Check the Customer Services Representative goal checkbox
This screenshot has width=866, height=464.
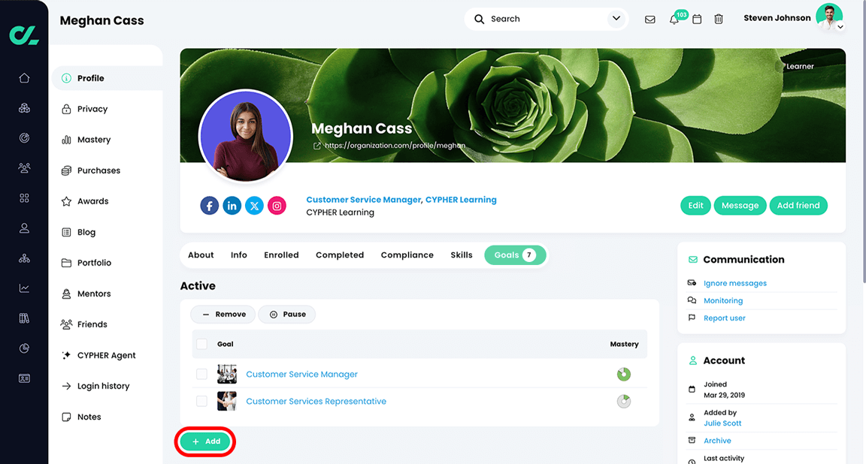[201, 401]
